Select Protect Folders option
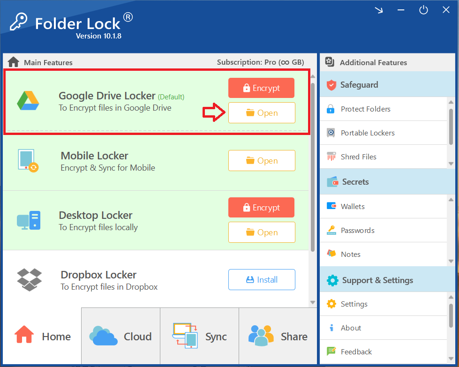 click(384, 109)
